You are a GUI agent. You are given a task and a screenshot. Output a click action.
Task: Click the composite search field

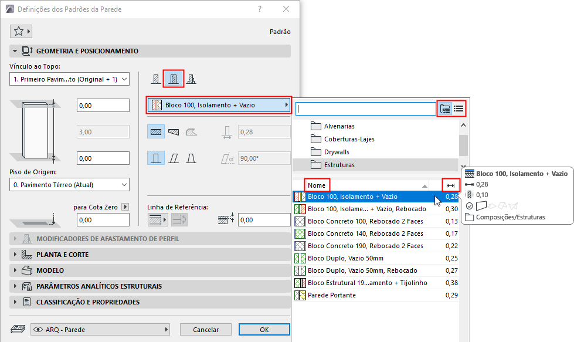[x=366, y=109]
